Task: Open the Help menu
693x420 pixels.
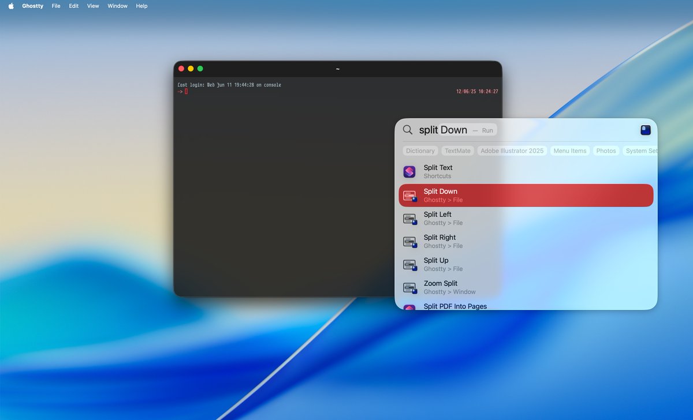Action: click(141, 6)
